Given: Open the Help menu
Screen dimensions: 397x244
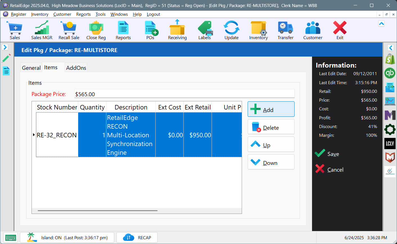Looking at the screenshot, I should coord(137,14).
